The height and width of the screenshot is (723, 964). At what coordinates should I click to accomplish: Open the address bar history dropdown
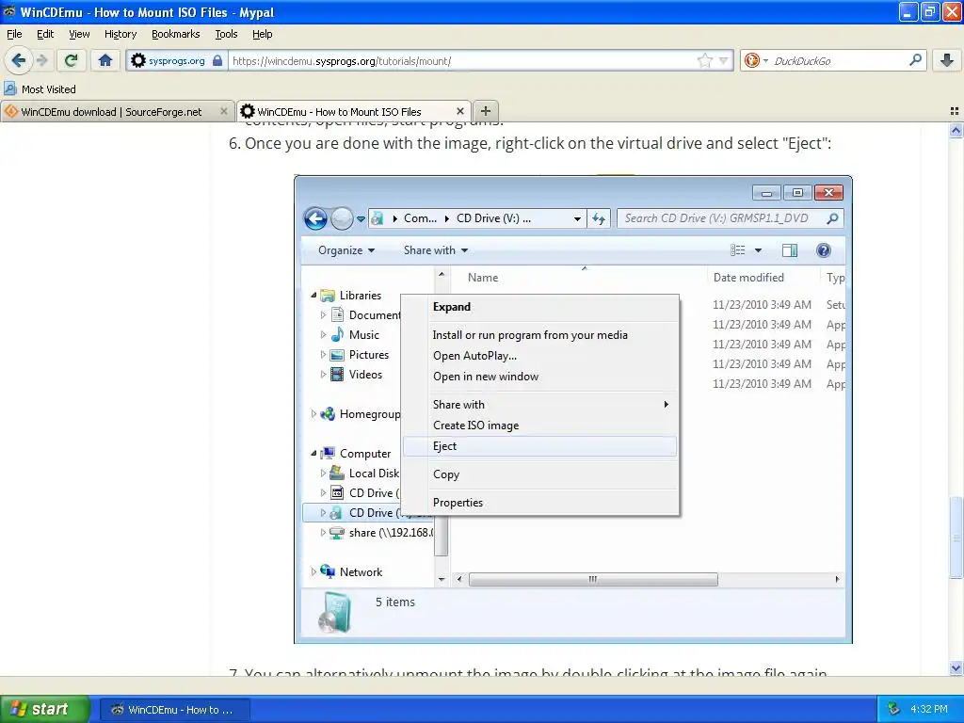[724, 61]
